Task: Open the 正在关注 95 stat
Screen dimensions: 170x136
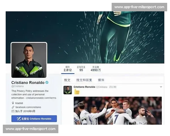Action: [81, 69]
